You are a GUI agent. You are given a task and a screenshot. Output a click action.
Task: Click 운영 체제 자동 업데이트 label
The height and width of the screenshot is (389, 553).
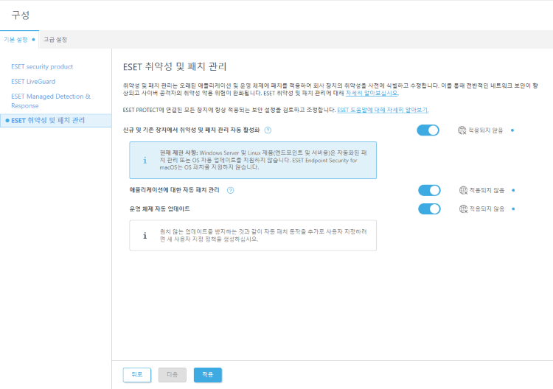click(x=160, y=209)
